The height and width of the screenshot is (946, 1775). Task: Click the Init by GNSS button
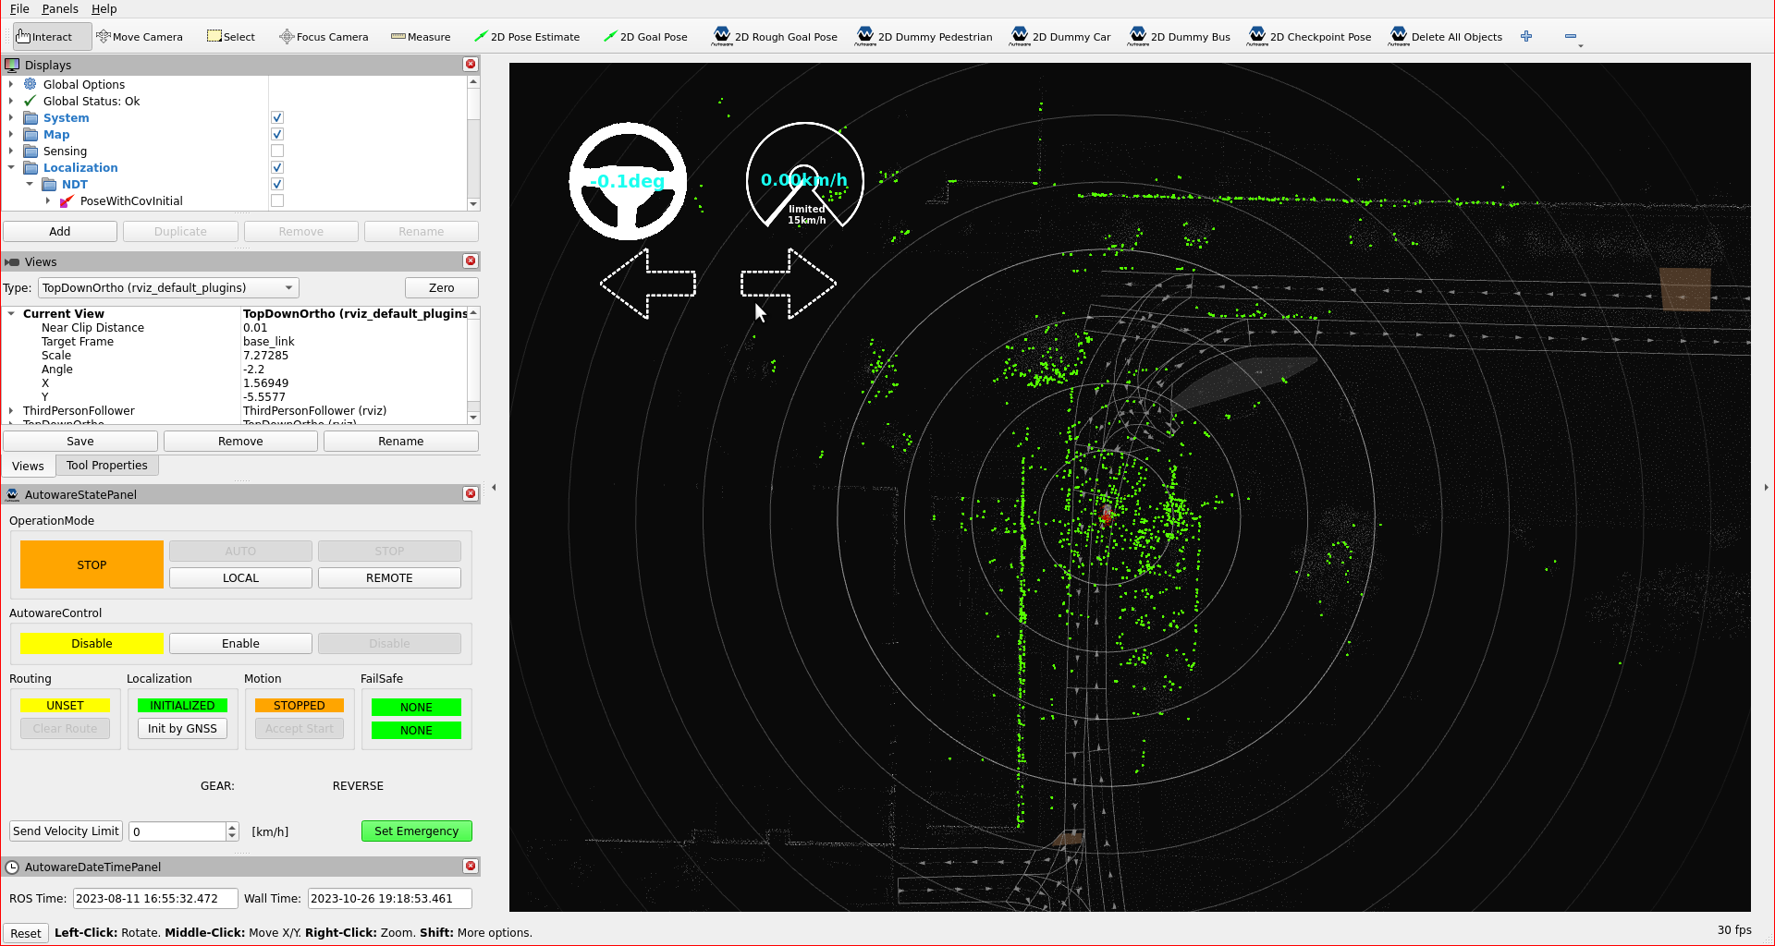point(182,729)
